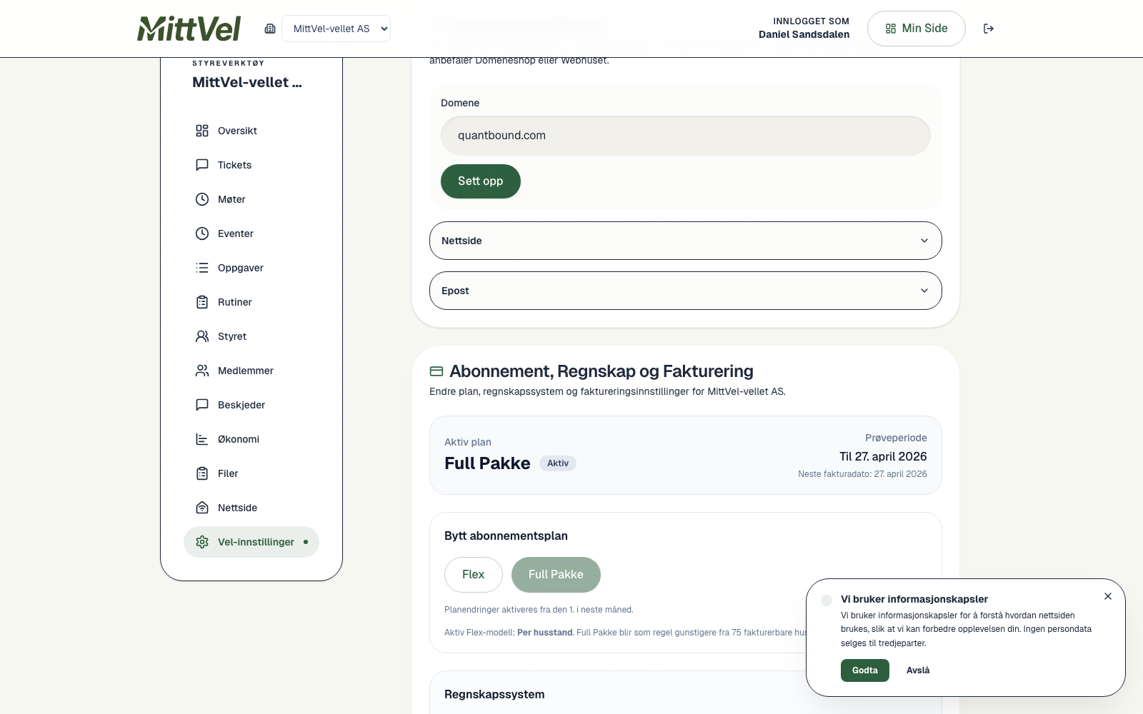Go to Tickets in the sidebar

point(251,165)
